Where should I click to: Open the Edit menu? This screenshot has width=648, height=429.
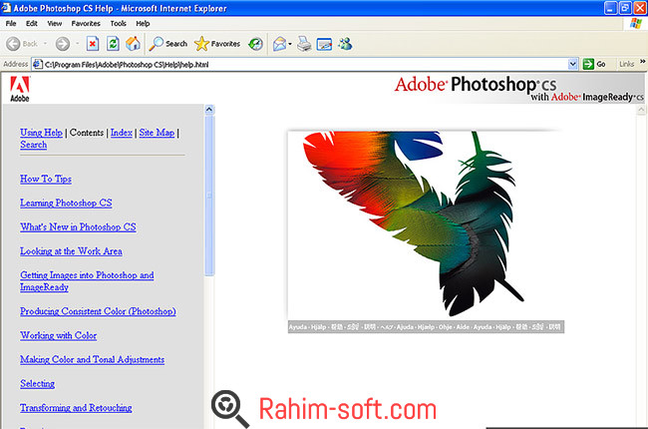click(32, 24)
